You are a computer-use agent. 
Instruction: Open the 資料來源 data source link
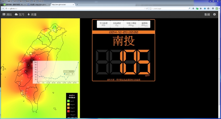pos(124,80)
